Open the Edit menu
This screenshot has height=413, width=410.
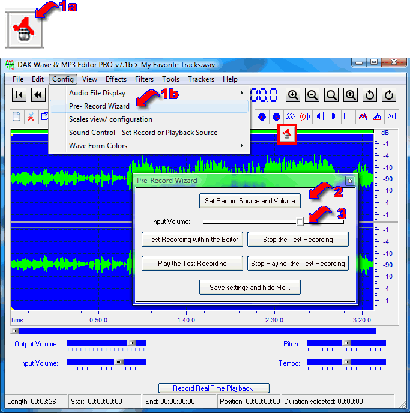pos(38,79)
